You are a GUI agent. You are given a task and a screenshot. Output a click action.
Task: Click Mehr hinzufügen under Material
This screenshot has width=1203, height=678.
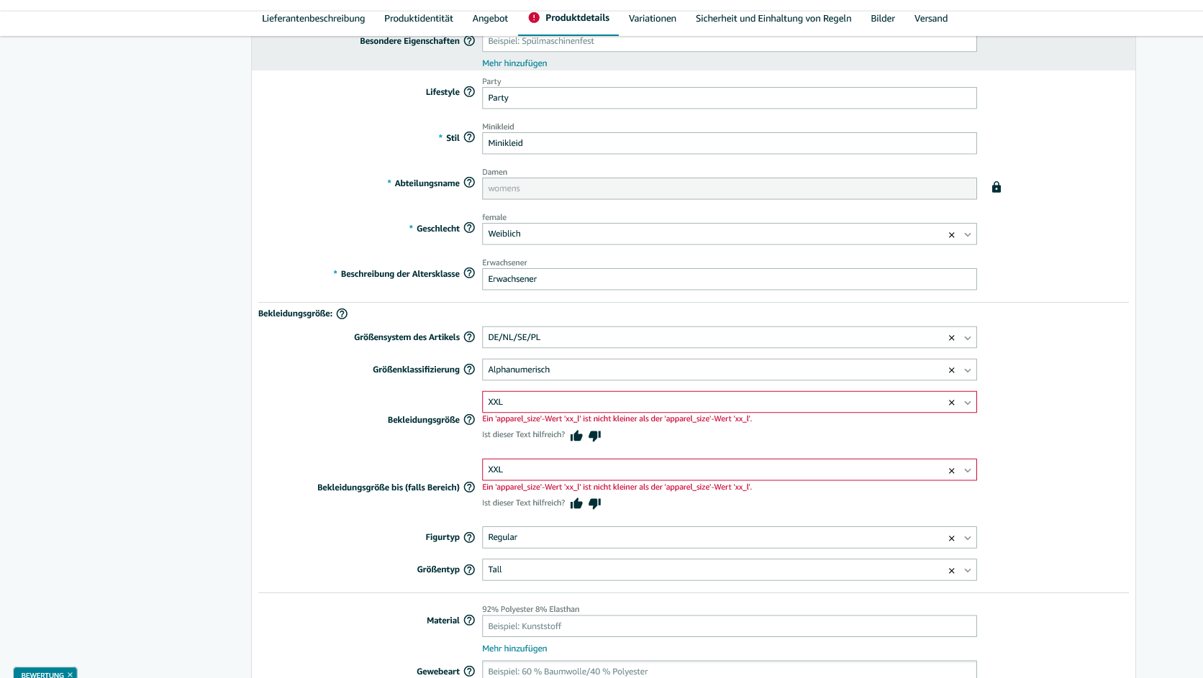(514, 649)
